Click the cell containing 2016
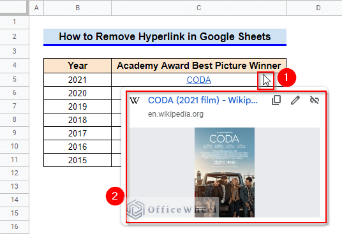 77,147
